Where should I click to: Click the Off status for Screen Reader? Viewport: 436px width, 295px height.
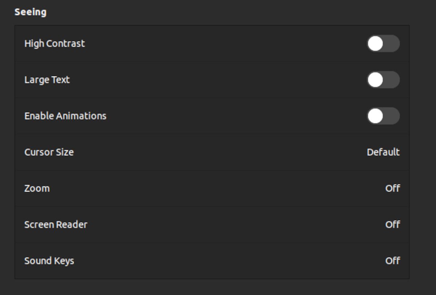(392, 225)
